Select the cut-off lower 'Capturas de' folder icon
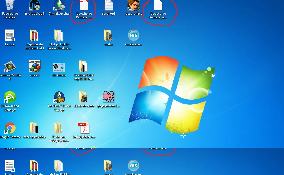284x175 pixels. 34,166
